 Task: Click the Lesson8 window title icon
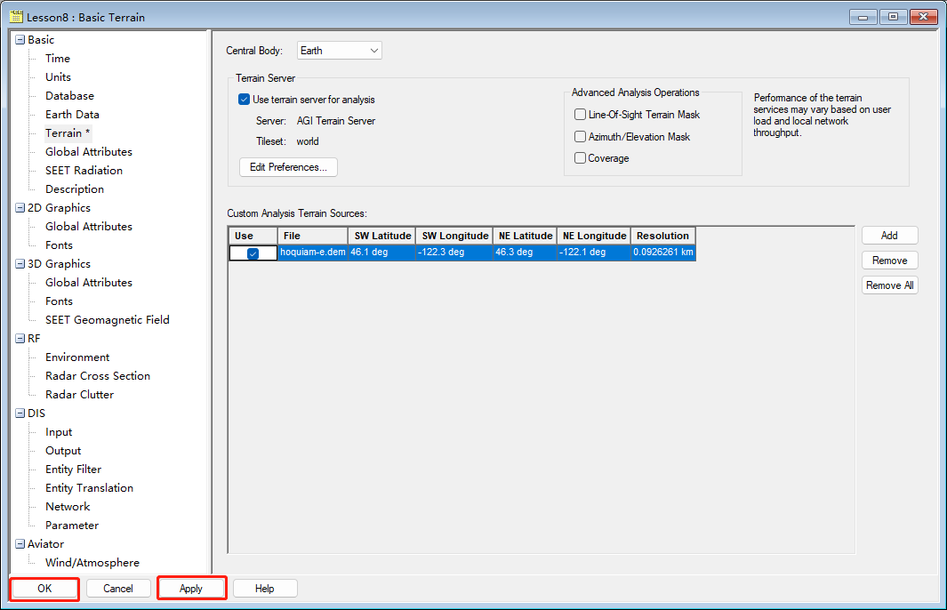point(16,17)
